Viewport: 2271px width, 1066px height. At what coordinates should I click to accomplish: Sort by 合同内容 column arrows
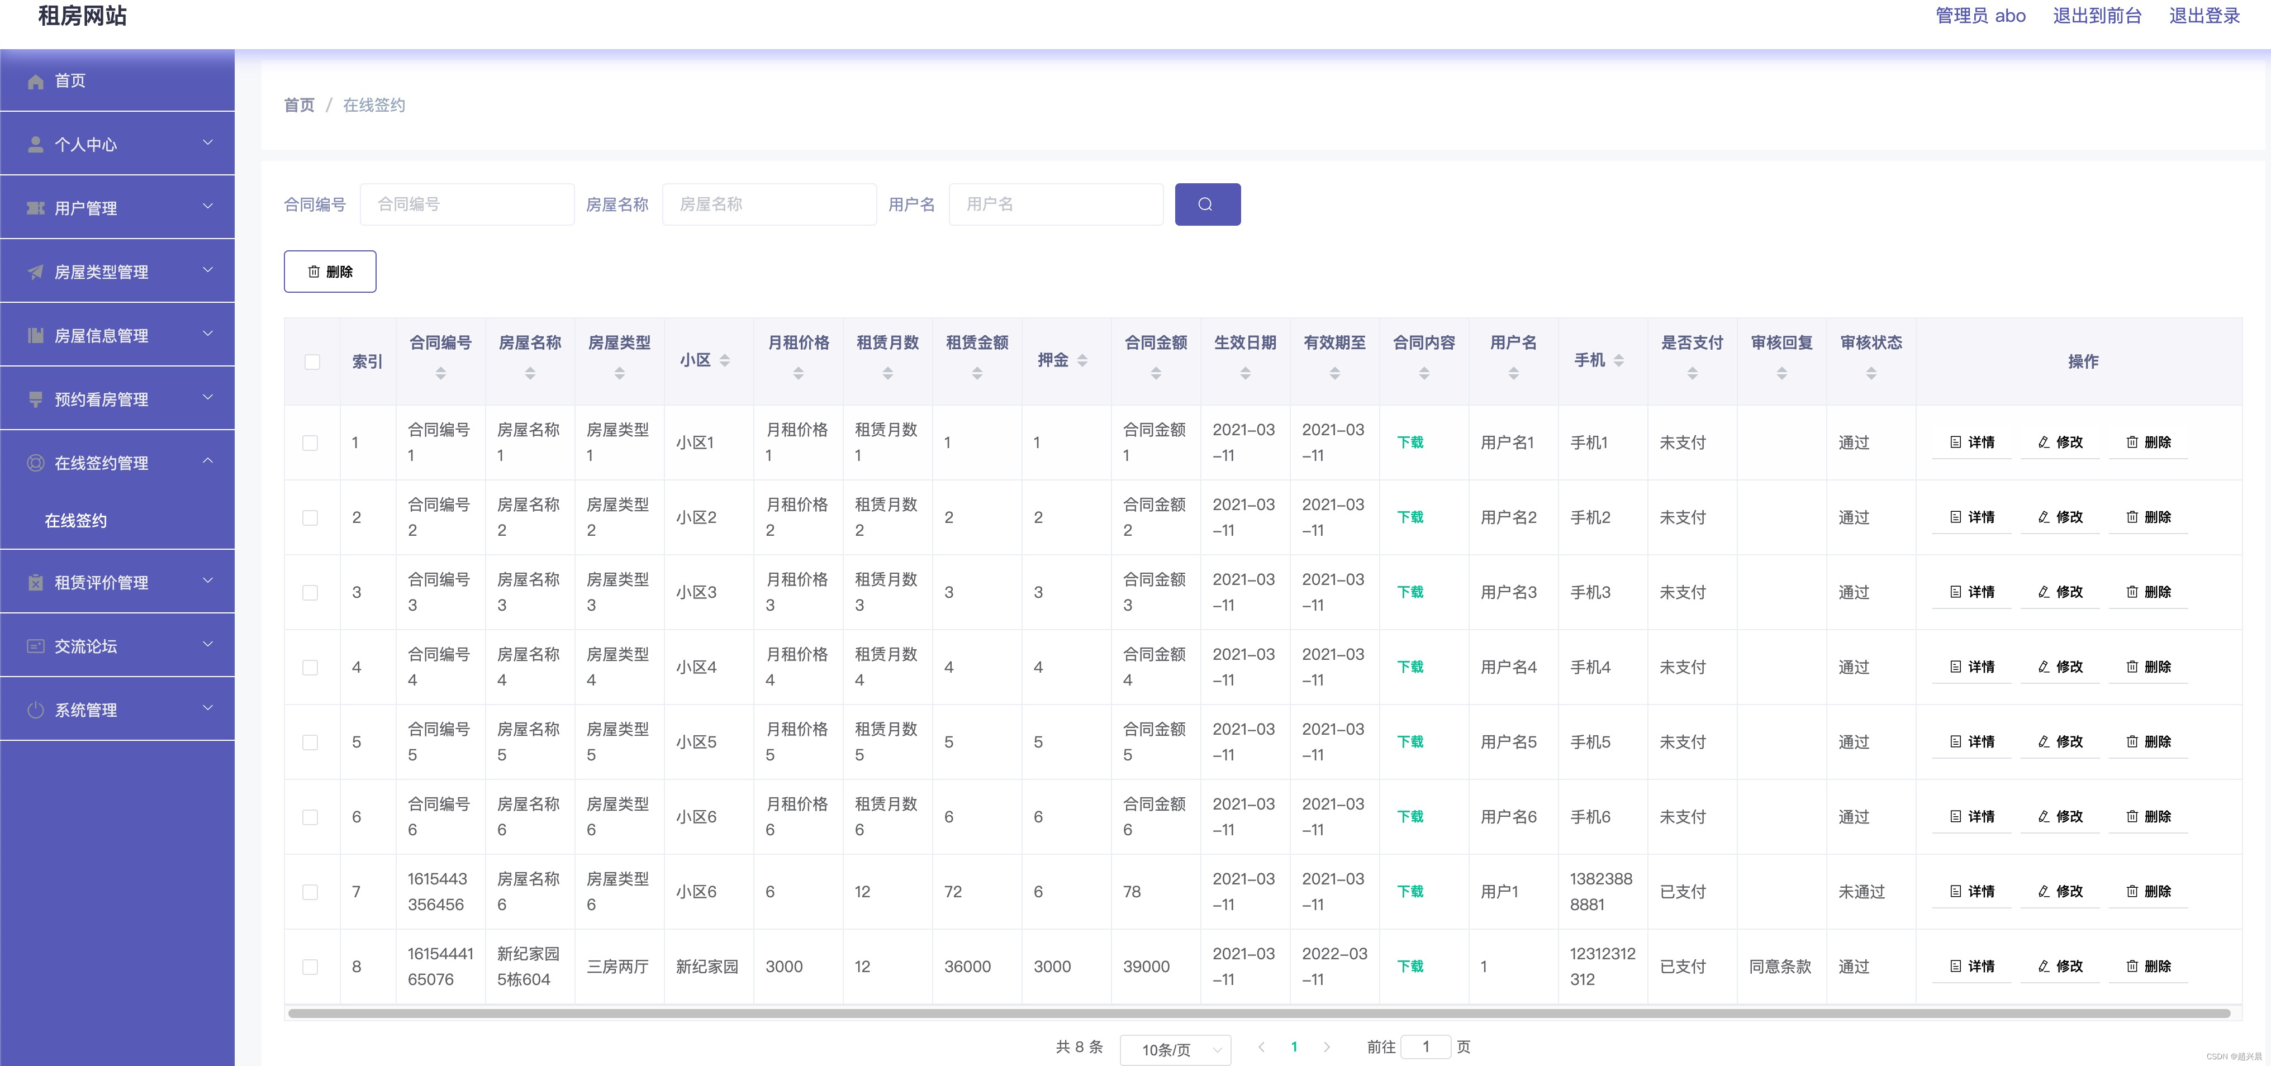click(x=1424, y=374)
